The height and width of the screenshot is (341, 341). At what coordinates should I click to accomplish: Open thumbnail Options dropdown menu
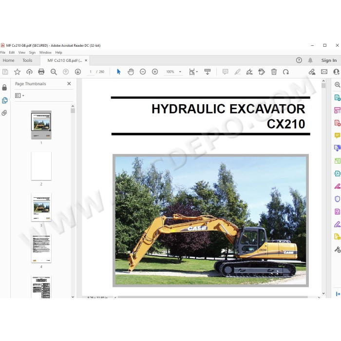[19, 95]
